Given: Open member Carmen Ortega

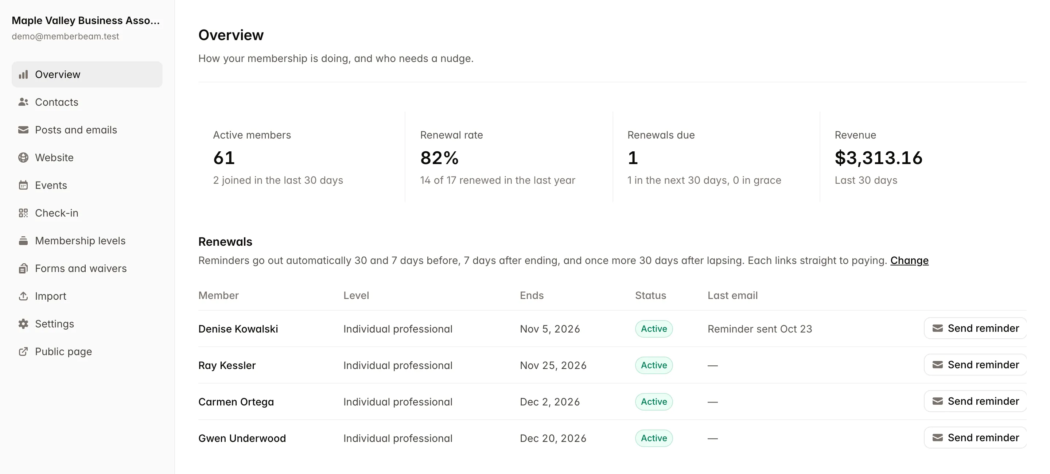Looking at the screenshot, I should pyautogui.click(x=236, y=402).
